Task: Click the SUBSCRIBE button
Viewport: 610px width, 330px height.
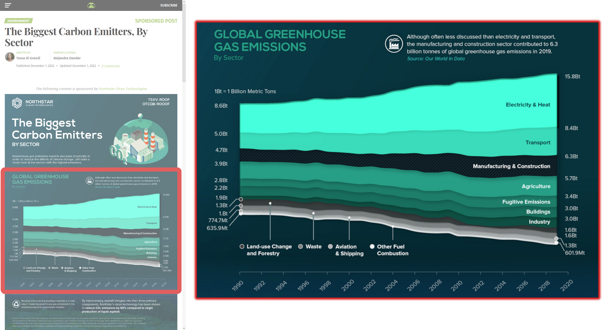Action: (169, 5)
